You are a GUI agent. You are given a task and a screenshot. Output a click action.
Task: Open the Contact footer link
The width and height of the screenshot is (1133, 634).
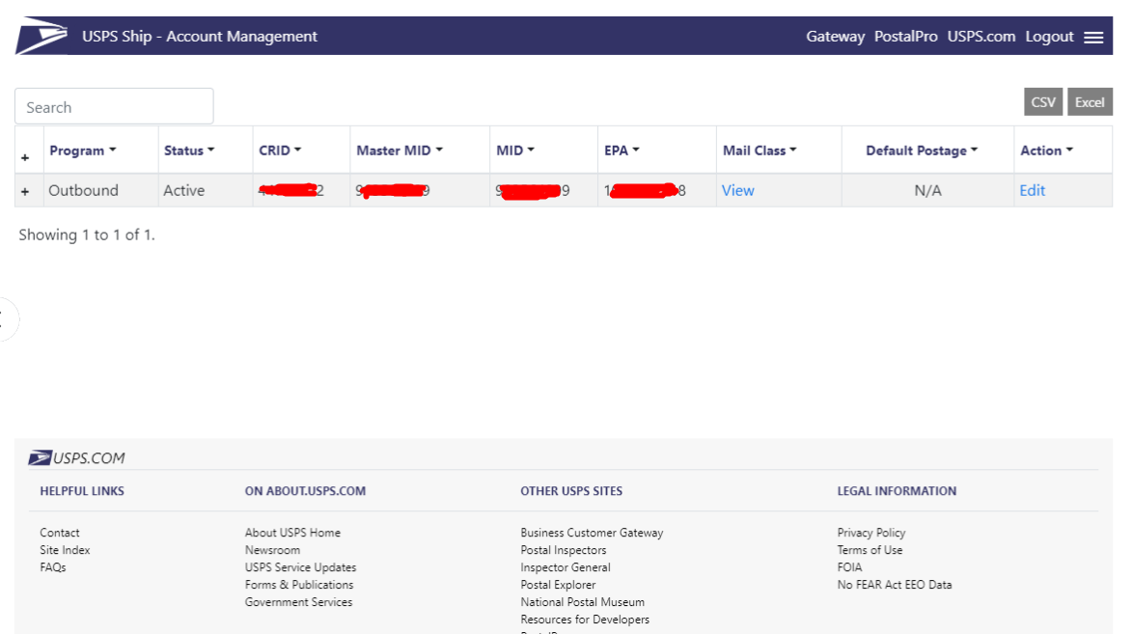click(59, 533)
